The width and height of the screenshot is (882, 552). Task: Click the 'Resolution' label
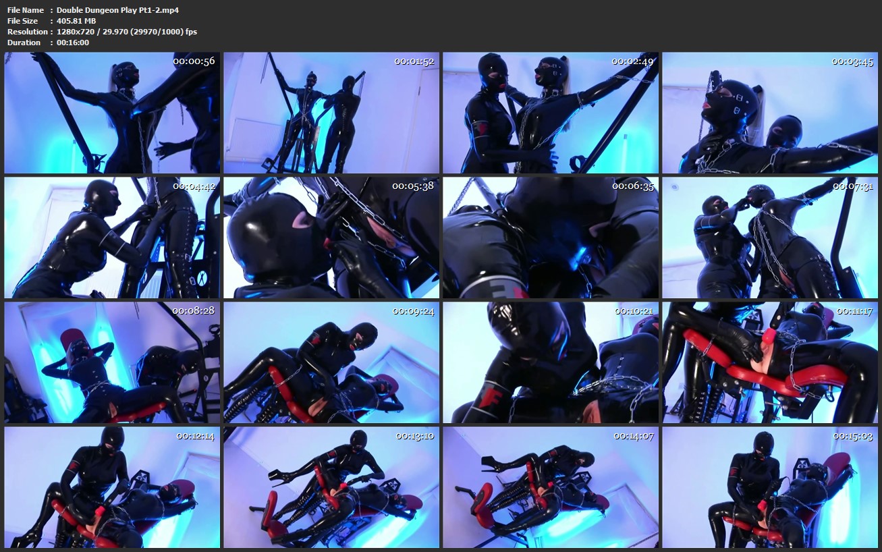[x=27, y=32]
